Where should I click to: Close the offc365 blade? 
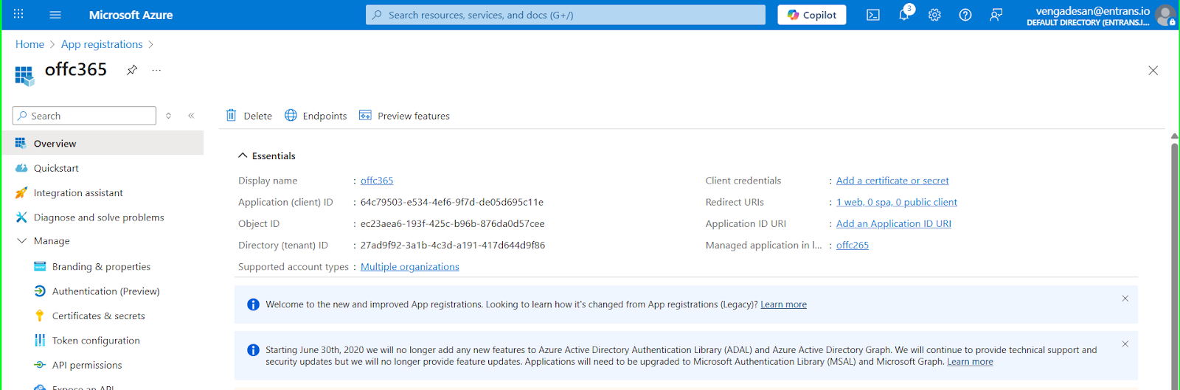coord(1153,71)
